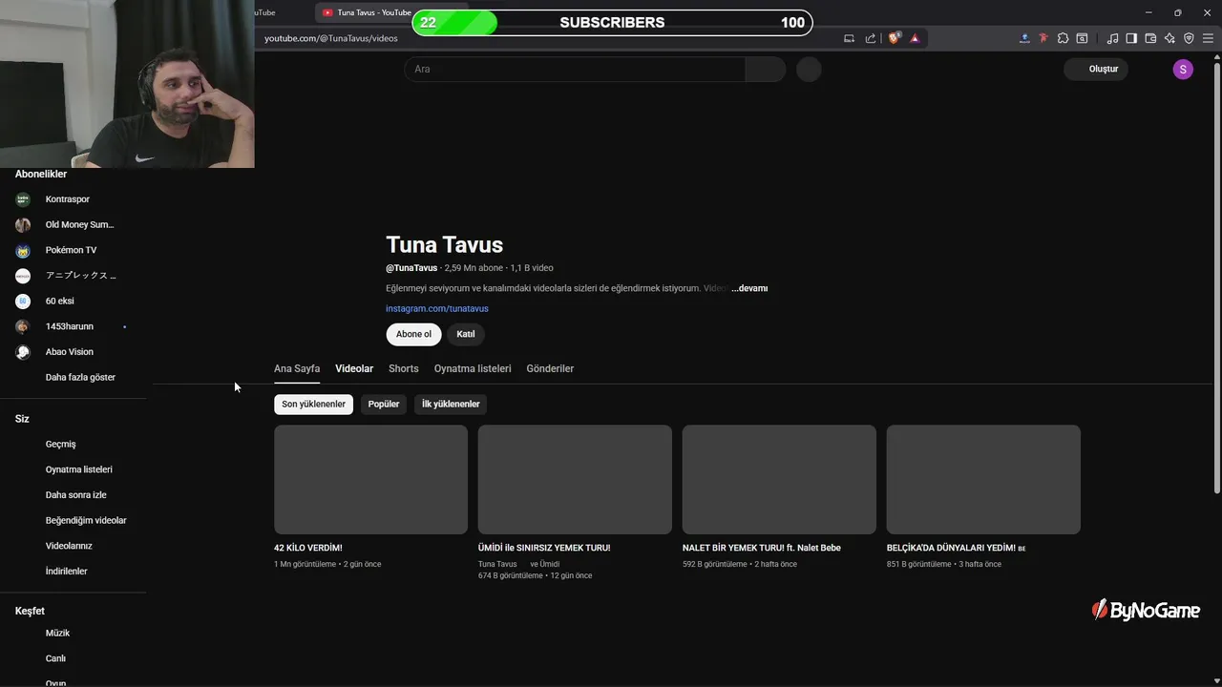Open the Leo AI sparkle icon
Viewport: 1222px width, 687px height.
1169,38
